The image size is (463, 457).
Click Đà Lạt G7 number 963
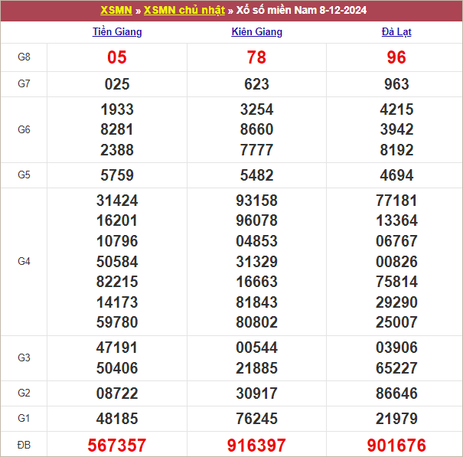(396, 84)
